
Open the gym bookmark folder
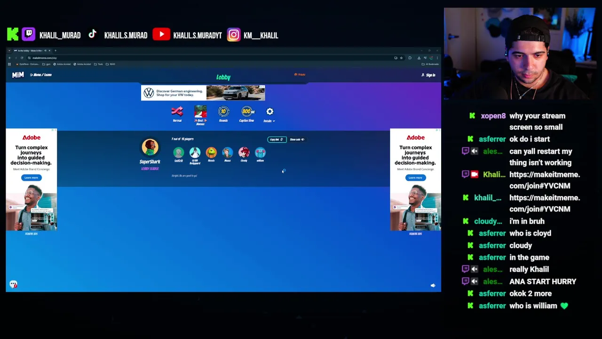[x=47, y=64]
